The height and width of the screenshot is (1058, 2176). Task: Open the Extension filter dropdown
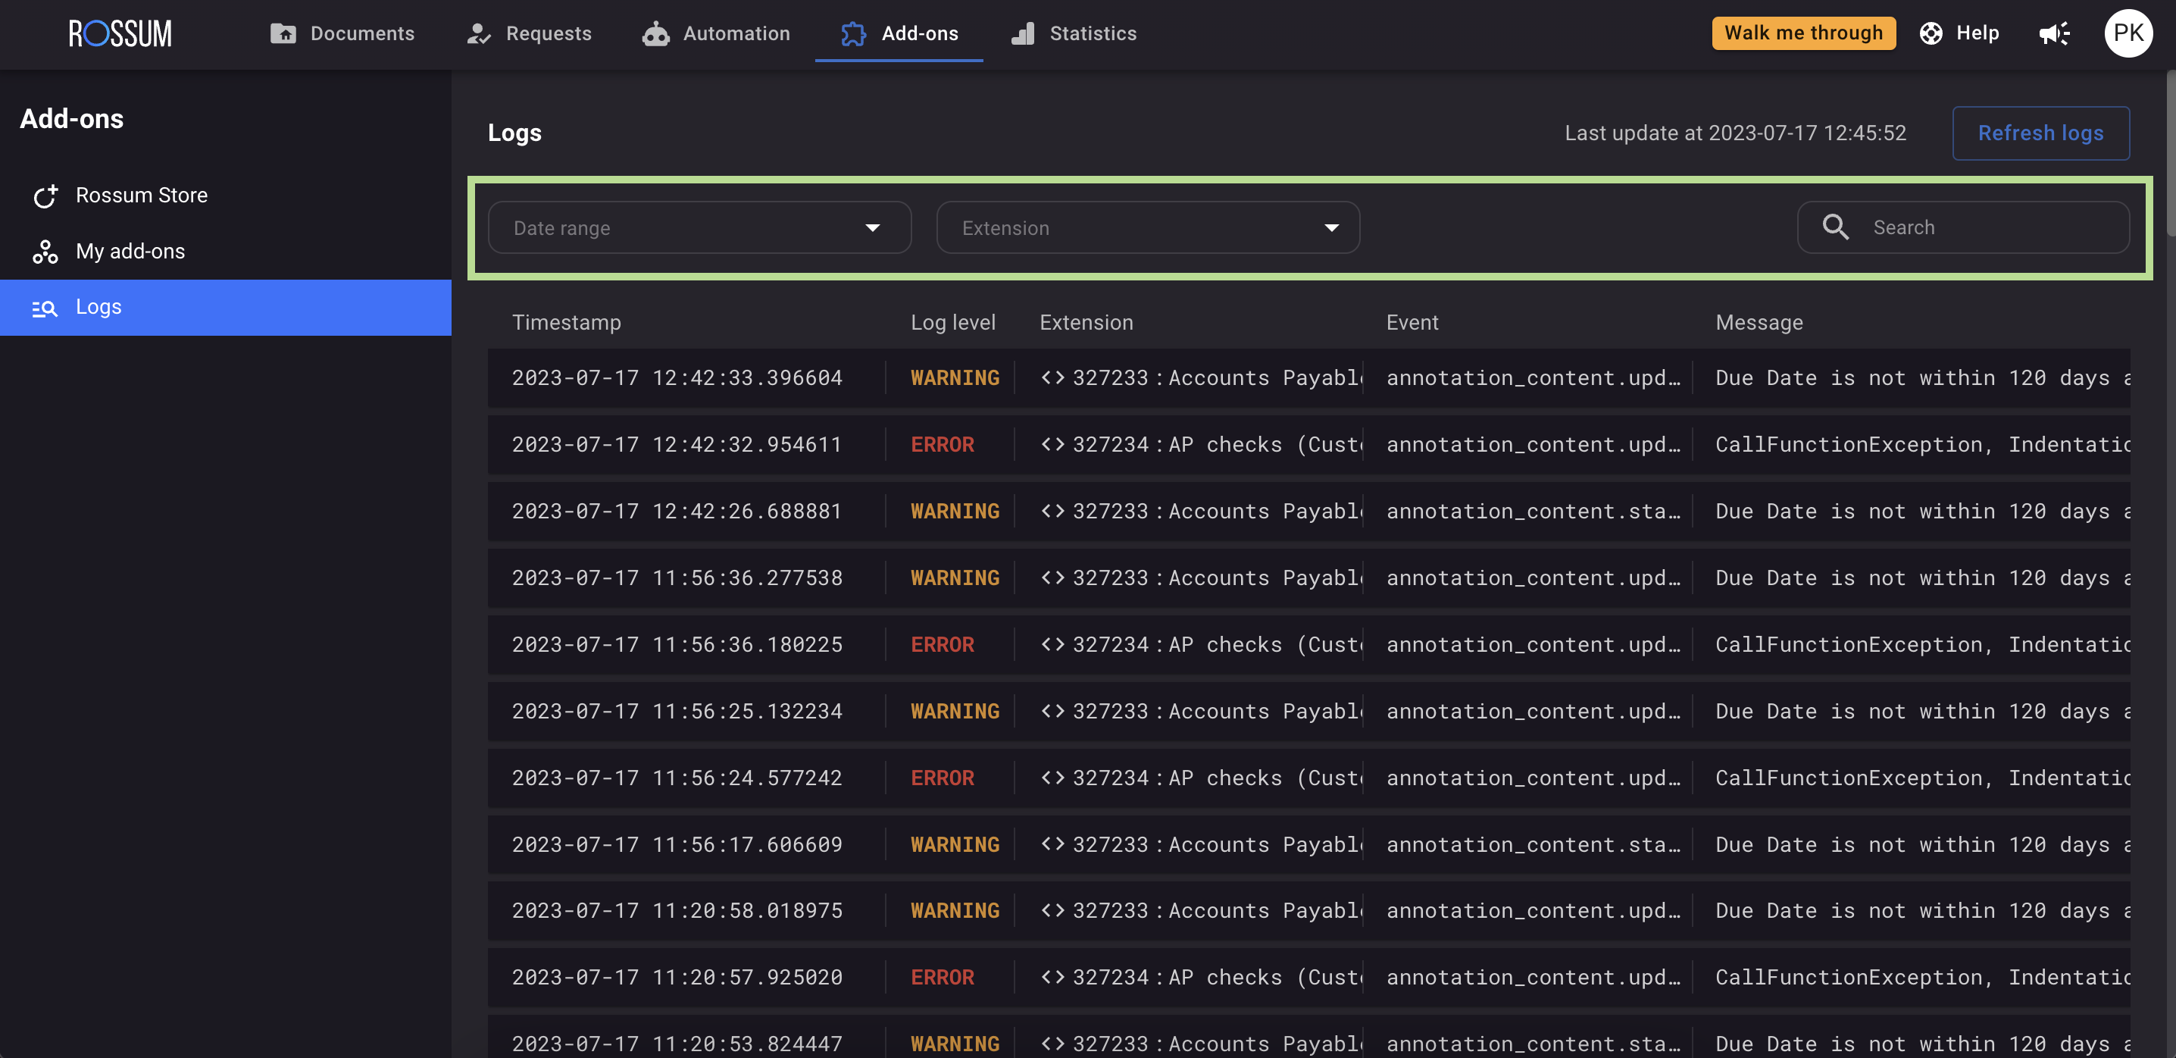tap(1147, 228)
